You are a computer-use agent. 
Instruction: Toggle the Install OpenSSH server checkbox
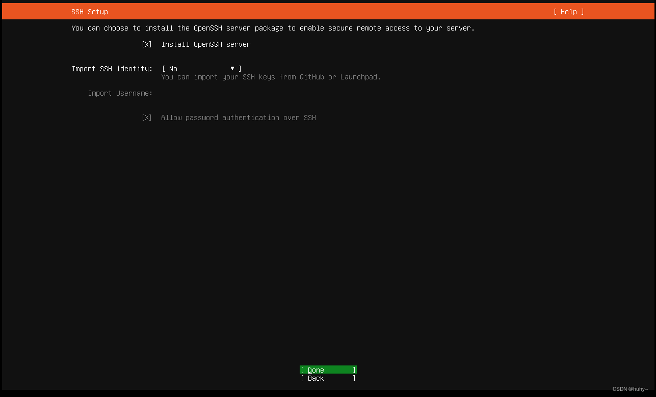tap(147, 44)
